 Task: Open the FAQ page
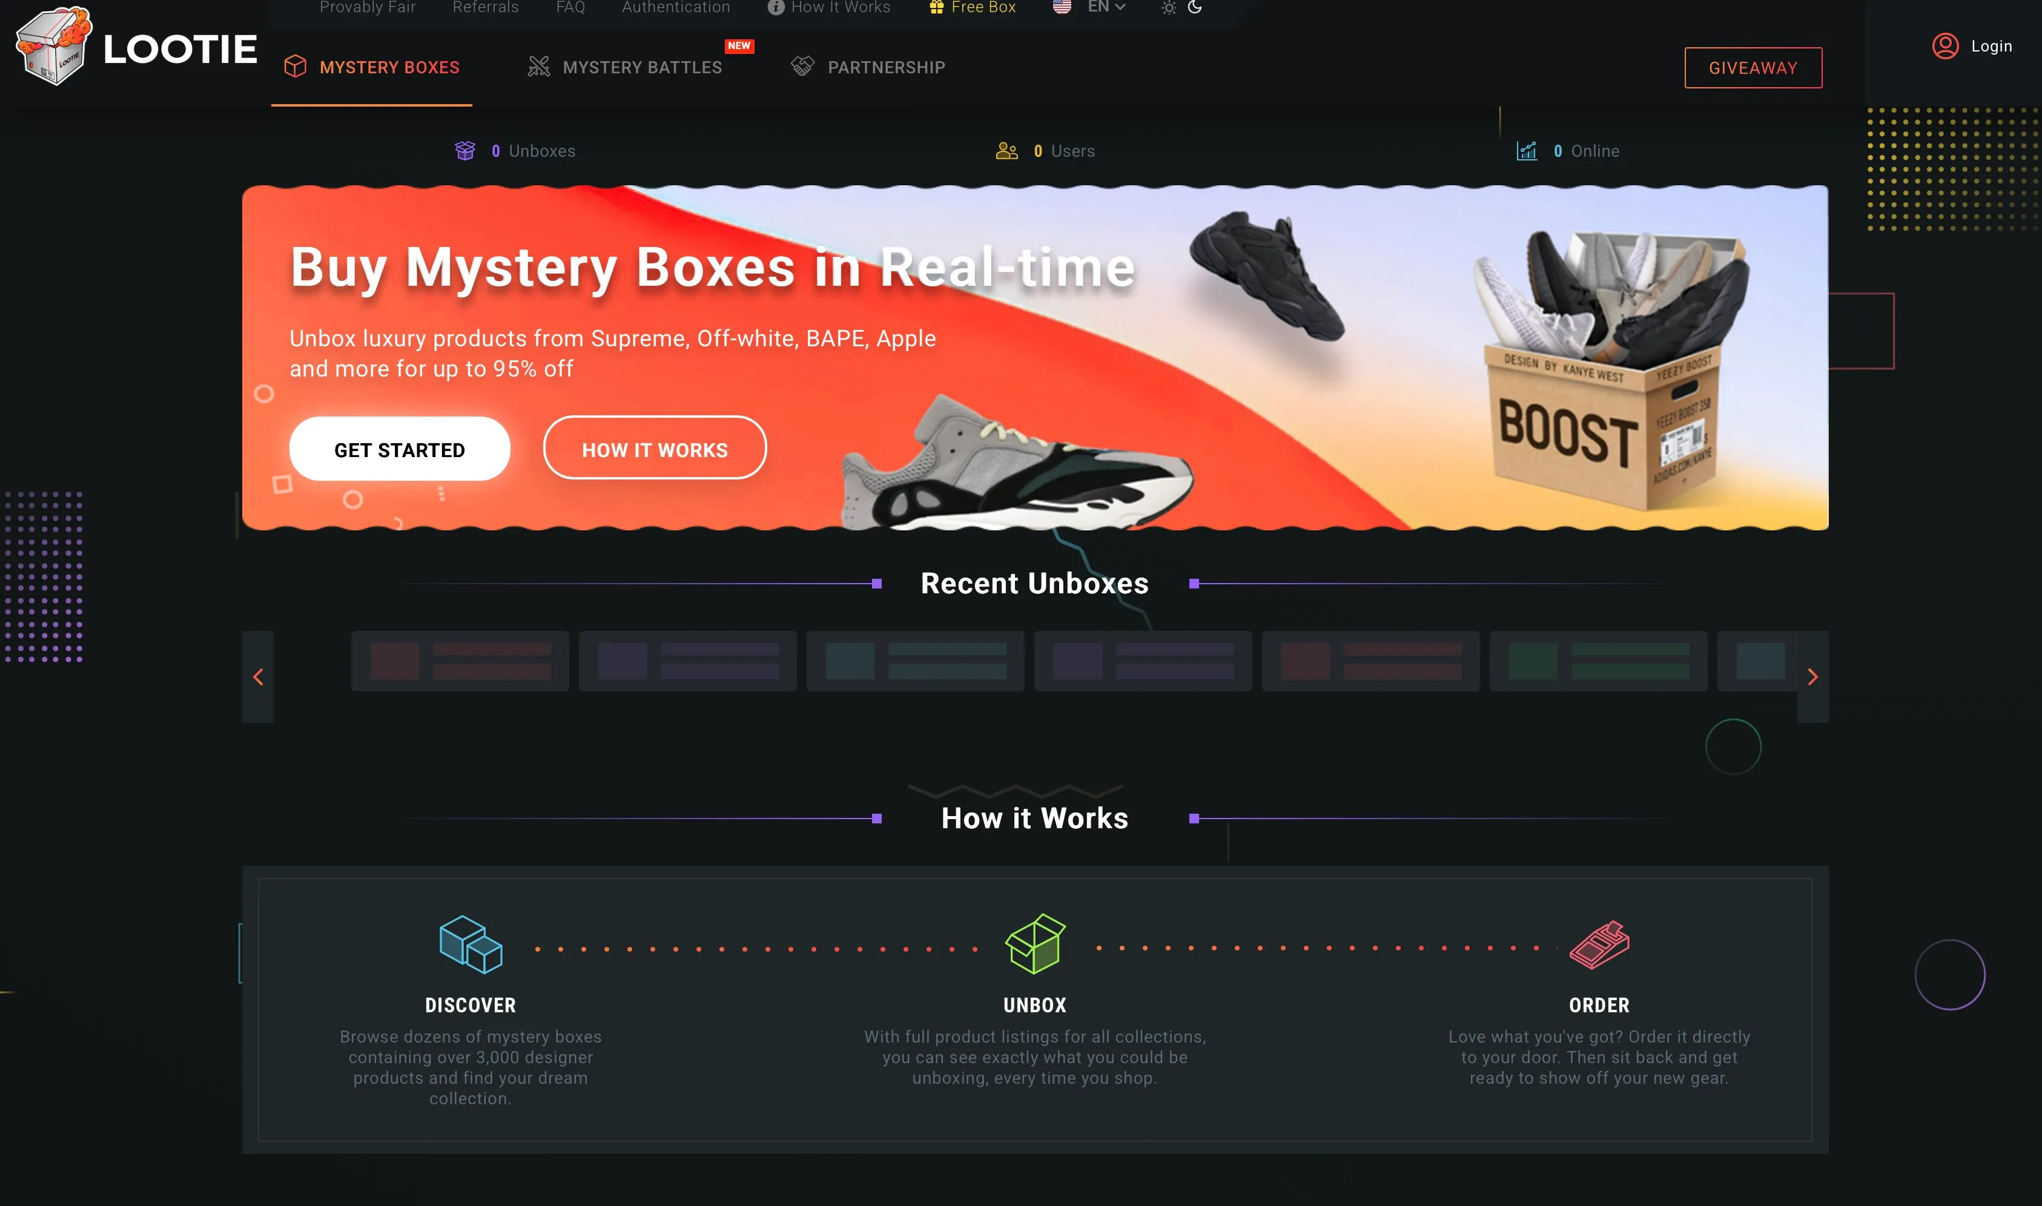click(570, 7)
